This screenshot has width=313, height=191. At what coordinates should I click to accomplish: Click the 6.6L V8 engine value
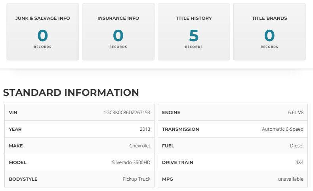coord(296,113)
